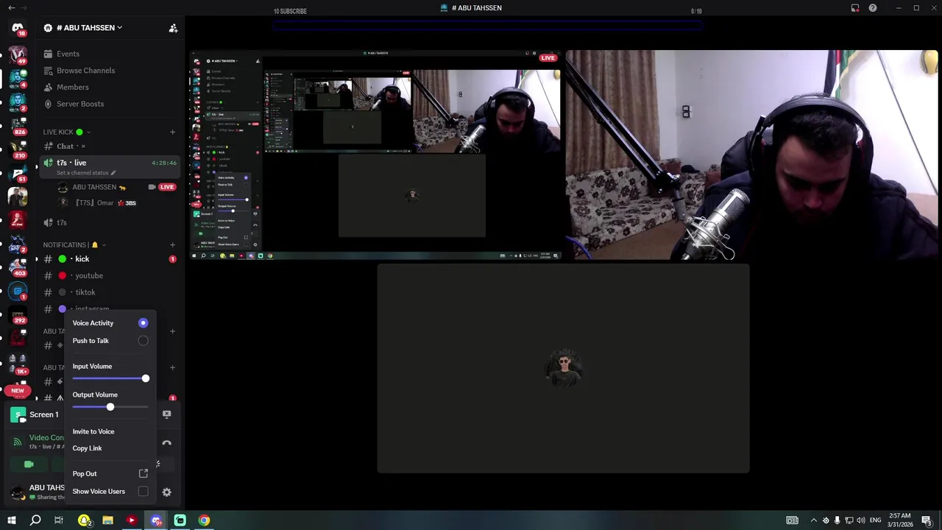Image resolution: width=942 pixels, height=530 pixels.
Task: Open Discord direct messages home icon
Action: pyautogui.click(x=18, y=28)
